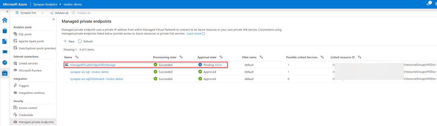Click the Publish all button
The image size is (437, 126).
coord(81,13)
